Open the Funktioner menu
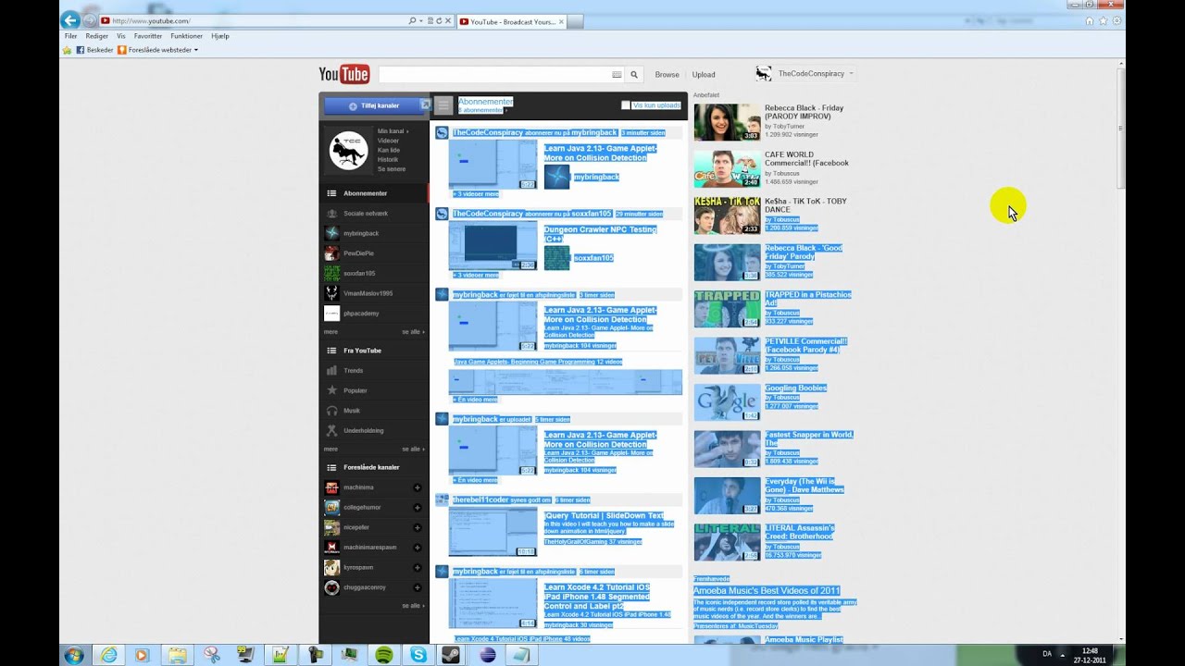The width and height of the screenshot is (1185, 666). pos(186,36)
